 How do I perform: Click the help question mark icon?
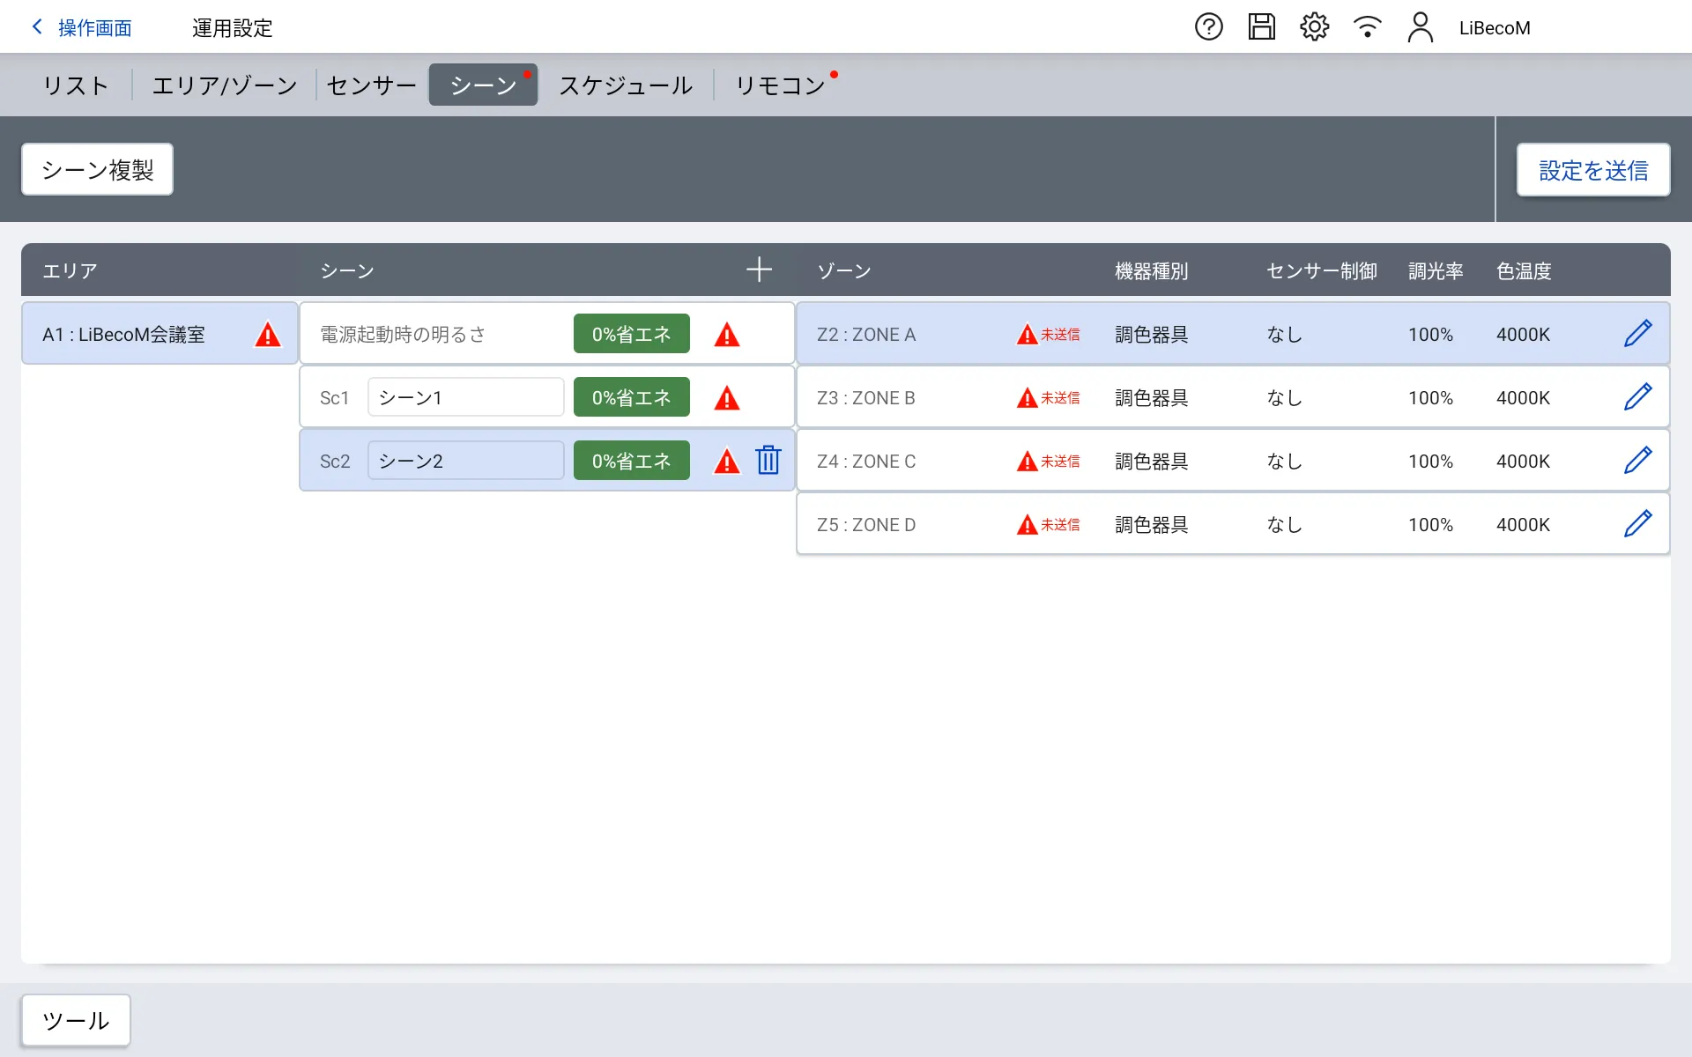pyautogui.click(x=1208, y=27)
